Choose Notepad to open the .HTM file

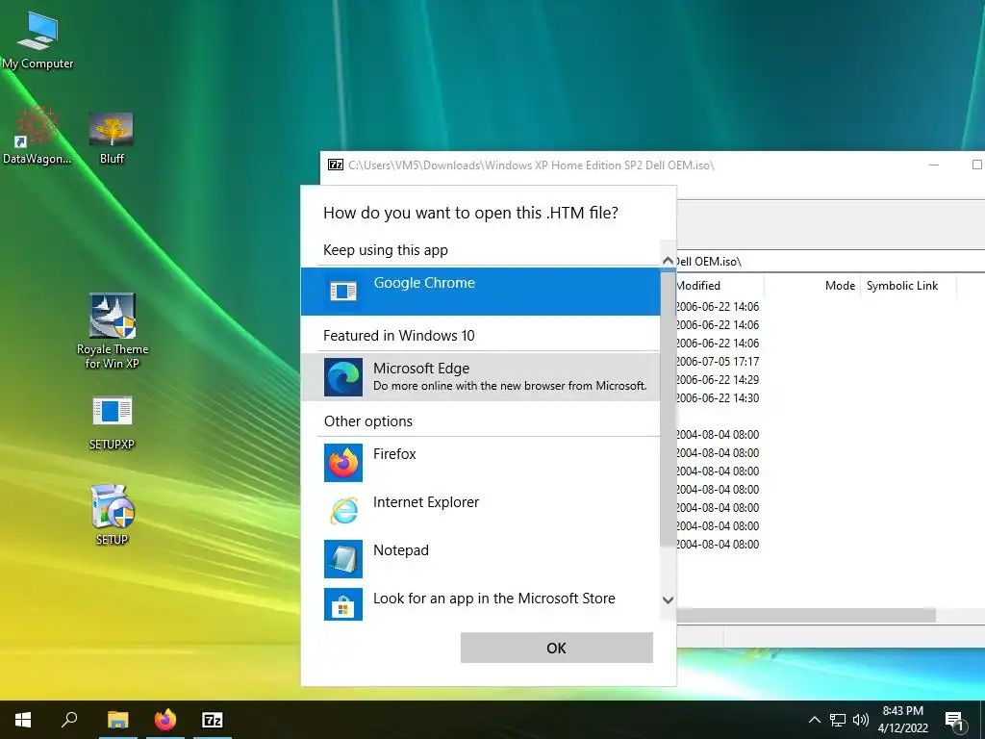[x=481, y=559]
